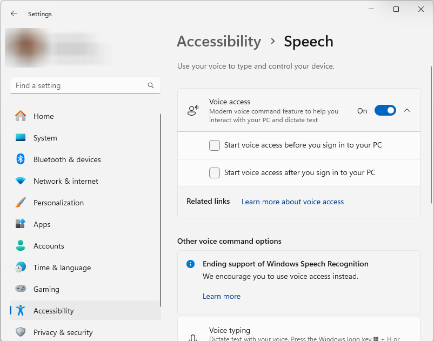The image size is (434, 341).
Task: Click the Privacy & security shield icon
Action: (21, 332)
